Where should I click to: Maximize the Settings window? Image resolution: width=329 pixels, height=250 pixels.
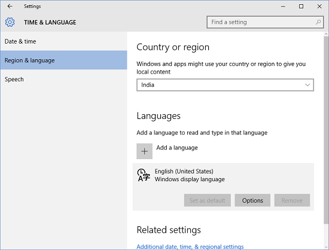point(301,7)
